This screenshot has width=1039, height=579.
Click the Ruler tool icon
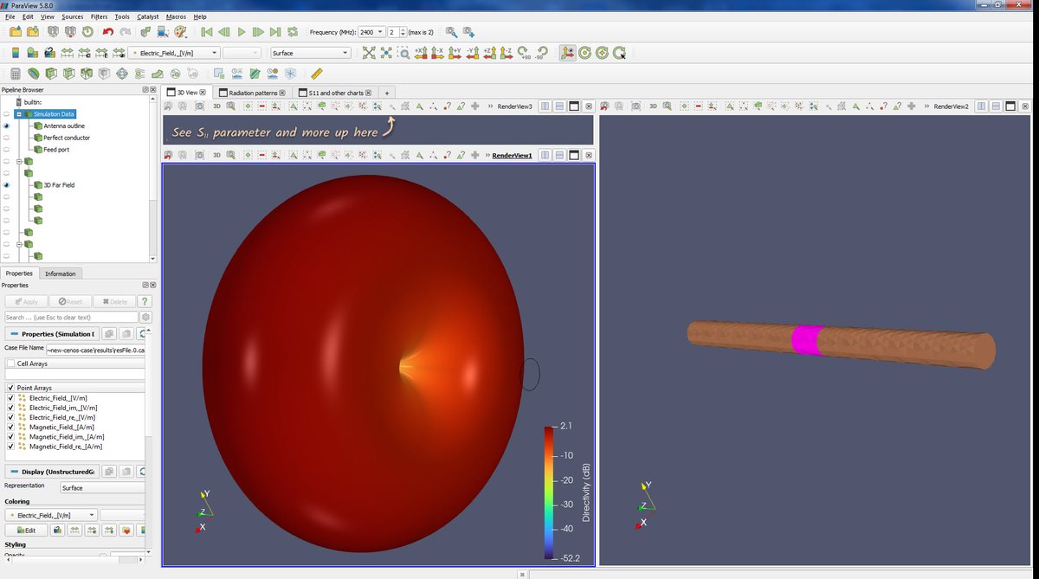pyautogui.click(x=316, y=74)
